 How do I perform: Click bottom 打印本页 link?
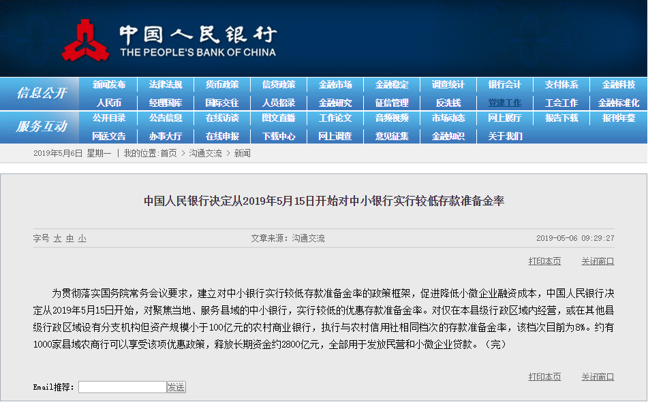pos(544,377)
